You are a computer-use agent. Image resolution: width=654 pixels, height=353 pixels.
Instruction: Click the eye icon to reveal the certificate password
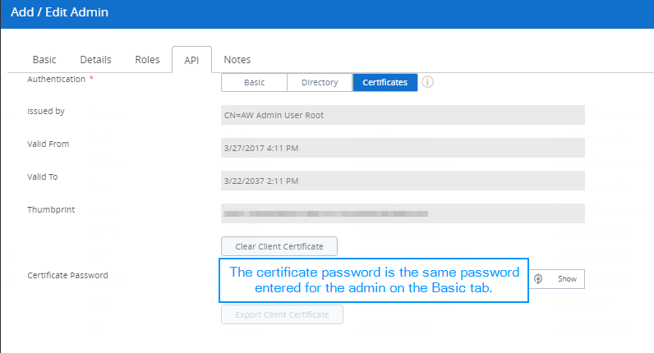tap(538, 279)
